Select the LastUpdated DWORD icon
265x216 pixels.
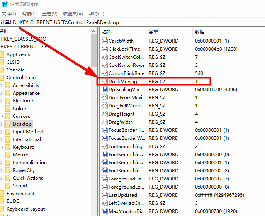[104, 195]
